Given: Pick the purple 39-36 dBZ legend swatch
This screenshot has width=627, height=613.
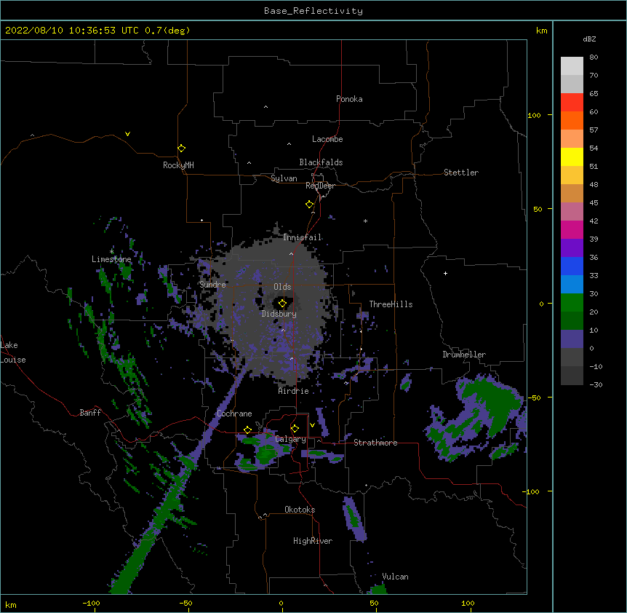Looking at the screenshot, I should tap(572, 248).
